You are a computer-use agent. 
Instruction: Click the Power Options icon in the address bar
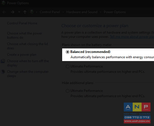(x=31, y=12)
